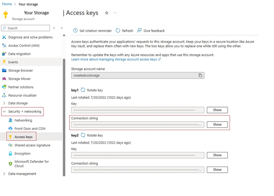Screen dimensions: 274x196
Task: Open the Data migration page
Action: pos(19,54)
